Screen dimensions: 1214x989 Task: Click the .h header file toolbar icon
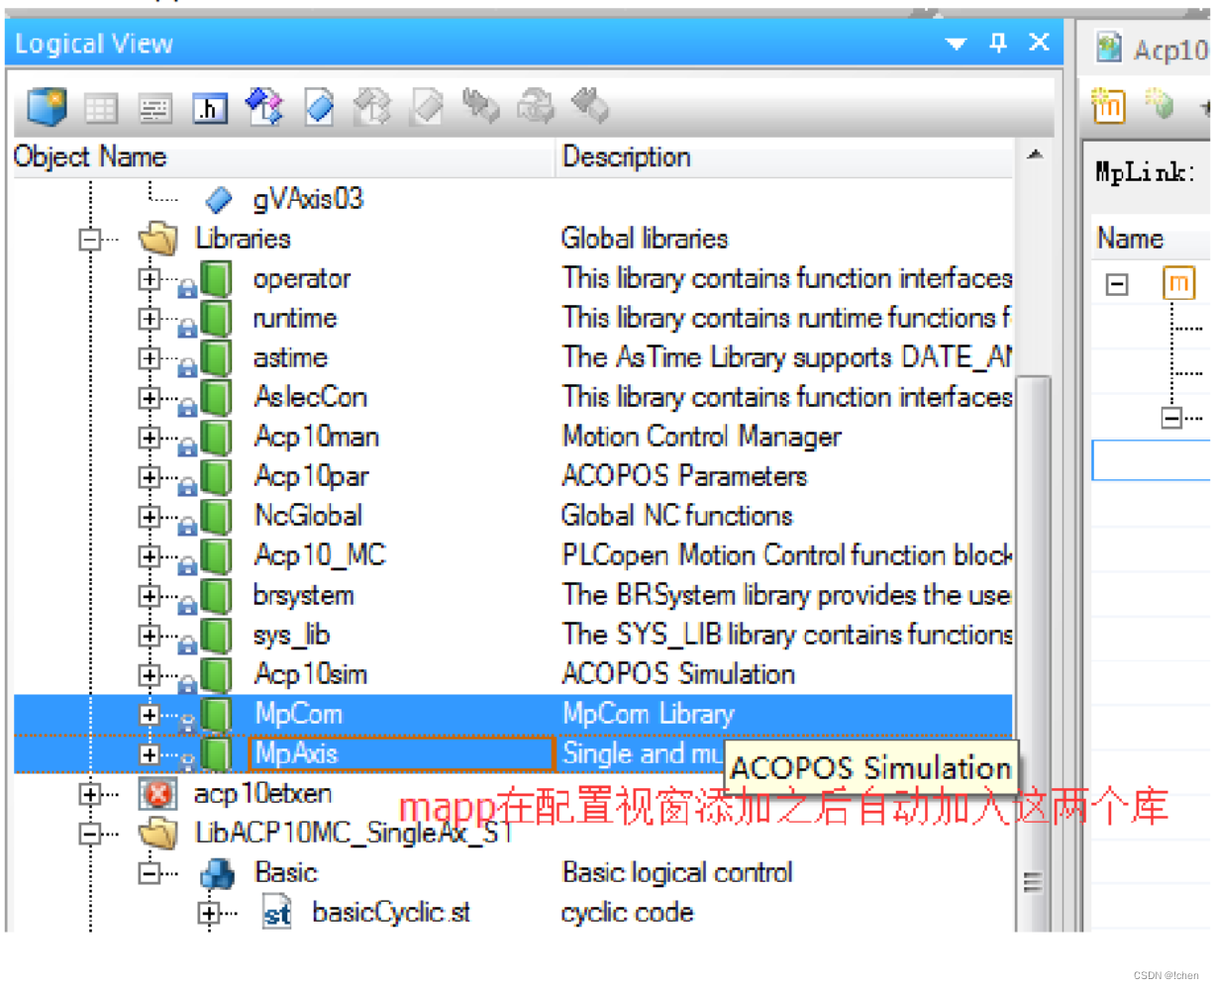click(209, 108)
